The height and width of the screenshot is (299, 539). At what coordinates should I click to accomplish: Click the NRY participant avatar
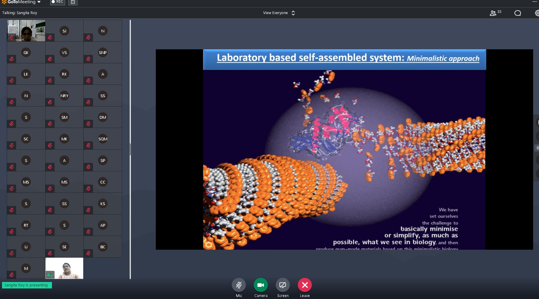(64, 96)
